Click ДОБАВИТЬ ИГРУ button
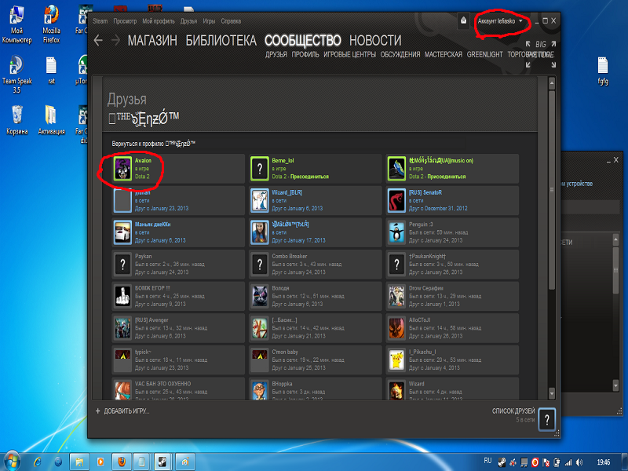This screenshot has height=471, width=628. point(126,411)
